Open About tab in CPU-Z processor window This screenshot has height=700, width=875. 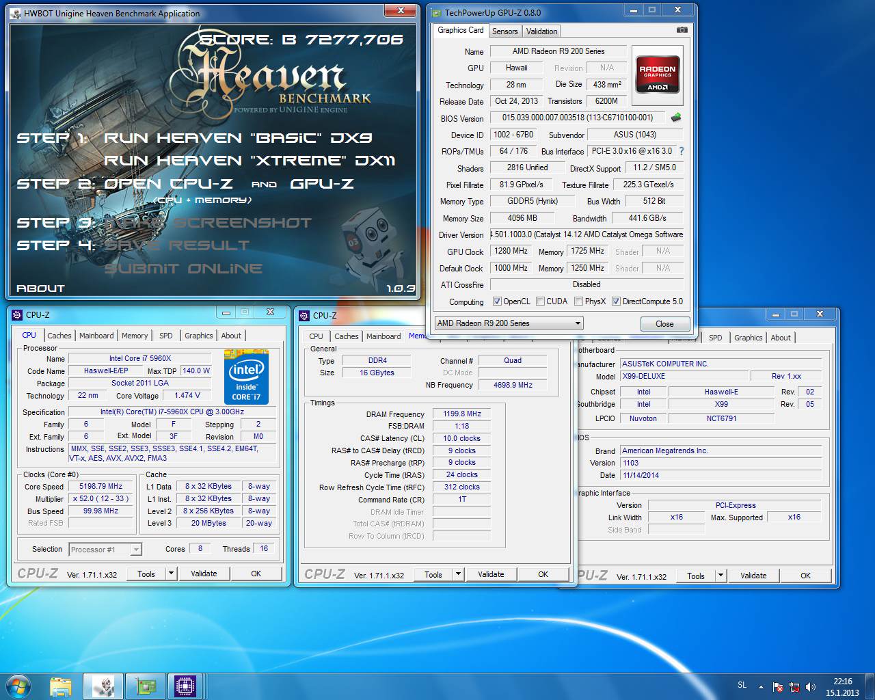point(231,336)
